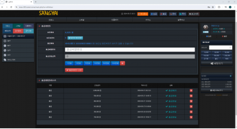Focus the 출금비밀번호 password field
The width and height of the screenshot is (237, 129).
click(x=130, y=50)
